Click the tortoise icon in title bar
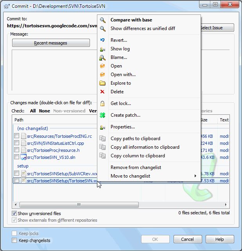 (x=7, y=6)
